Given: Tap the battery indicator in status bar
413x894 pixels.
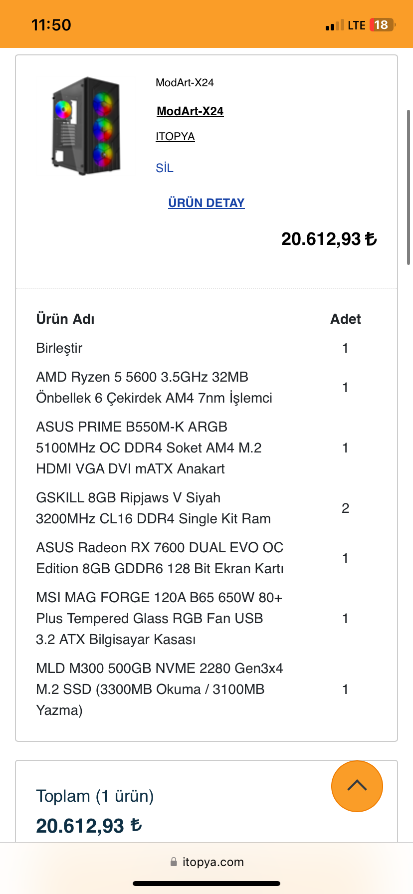Looking at the screenshot, I should pyautogui.click(x=382, y=25).
